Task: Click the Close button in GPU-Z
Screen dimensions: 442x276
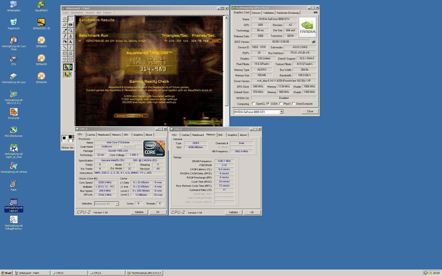Action: coord(310,111)
